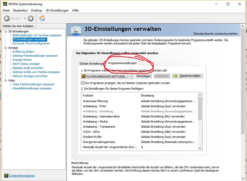Select Maximale Anzahl der vorgerenderten Einzelbilder row
This screenshot has width=247, height=181.
point(139,147)
